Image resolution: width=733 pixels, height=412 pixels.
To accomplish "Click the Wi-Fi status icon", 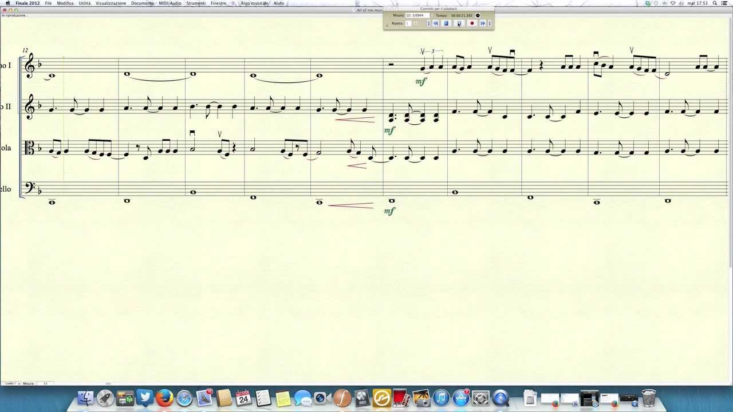I will point(673,3).
